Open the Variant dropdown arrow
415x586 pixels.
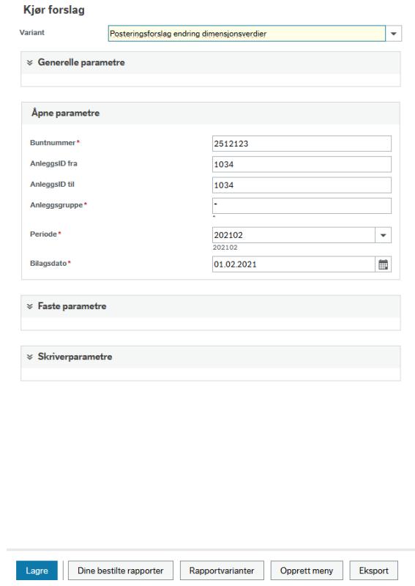coord(393,34)
